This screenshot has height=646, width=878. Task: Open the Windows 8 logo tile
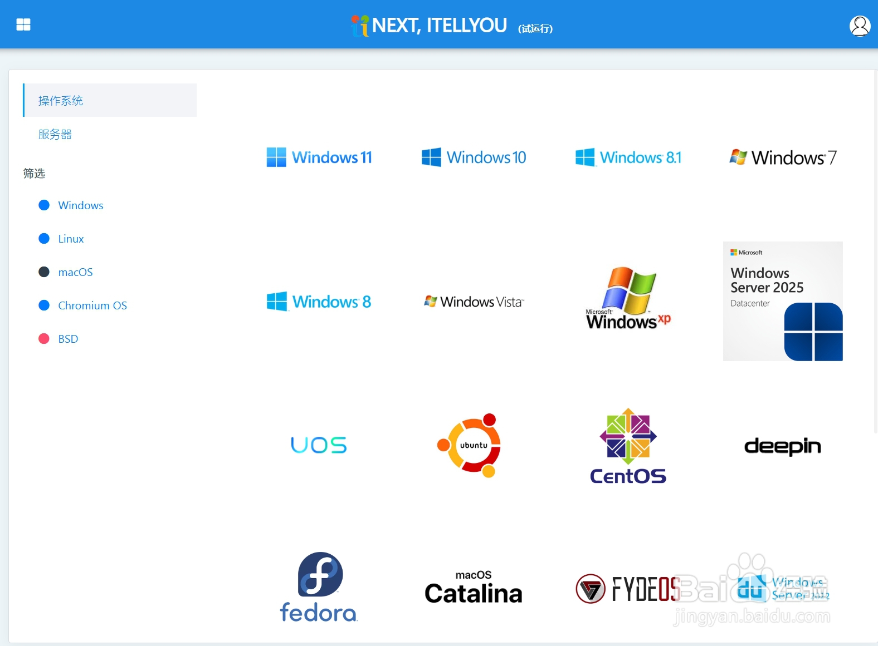click(319, 302)
